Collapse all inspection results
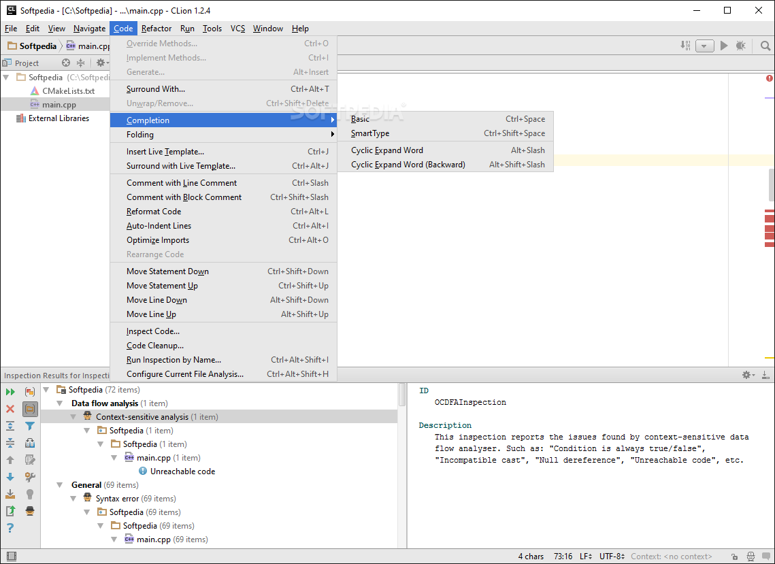The width and height of the screenshot is (775, 564). point(10,443)
